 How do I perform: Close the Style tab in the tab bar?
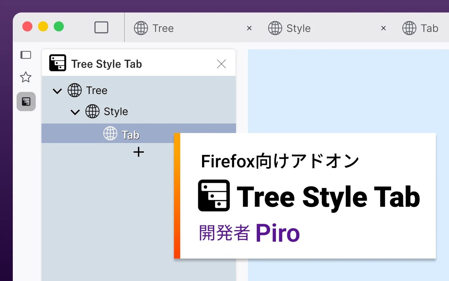[x=383, y=28]
